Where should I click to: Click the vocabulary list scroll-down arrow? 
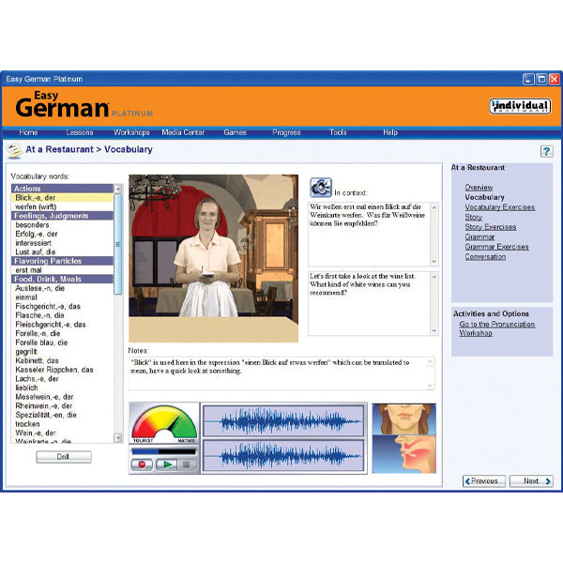[118, 437]
